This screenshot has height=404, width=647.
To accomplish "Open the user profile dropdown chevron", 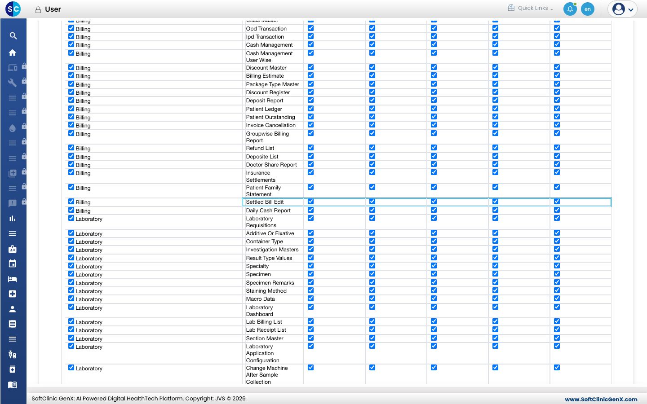I will coord(631,9).
